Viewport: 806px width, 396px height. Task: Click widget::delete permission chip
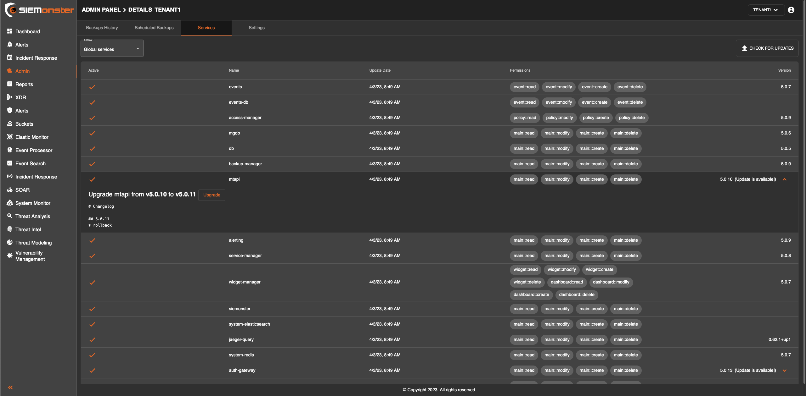527,282
